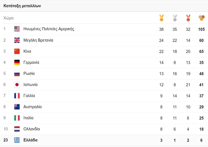Click the China flag icon
The image size is (208, 147).
click(17, 51)
